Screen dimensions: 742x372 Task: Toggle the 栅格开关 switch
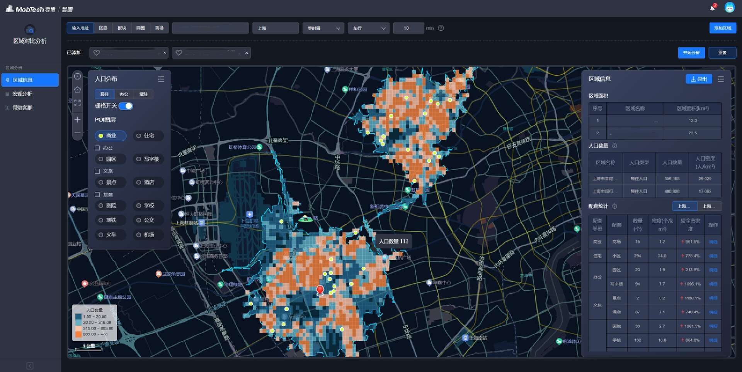click(x=126, y=106)
